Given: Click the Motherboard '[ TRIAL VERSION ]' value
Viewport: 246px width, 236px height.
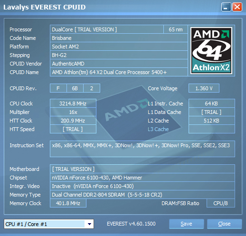Looking at the screenshot, I should pyautogui.click(x=142, y=169).
